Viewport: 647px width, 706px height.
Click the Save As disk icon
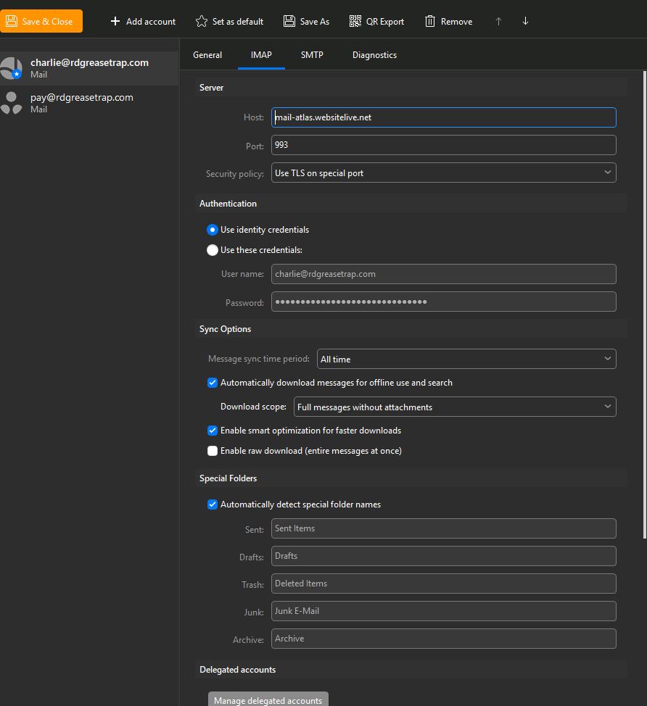pos(289,21)
